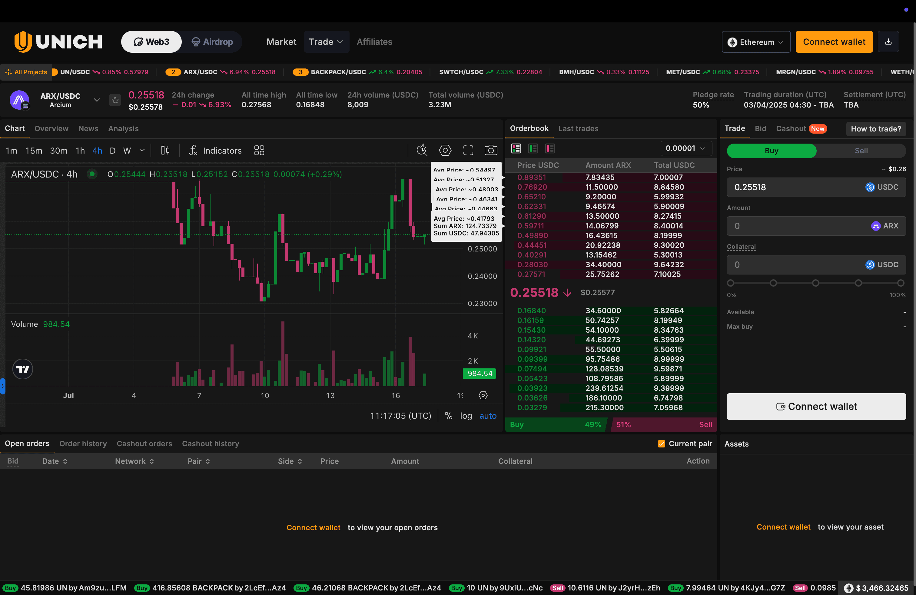Expand the 0.00001 price grouping dropdown
The height and width of the screenshot is (595, 916).
[x=686, y=148]
